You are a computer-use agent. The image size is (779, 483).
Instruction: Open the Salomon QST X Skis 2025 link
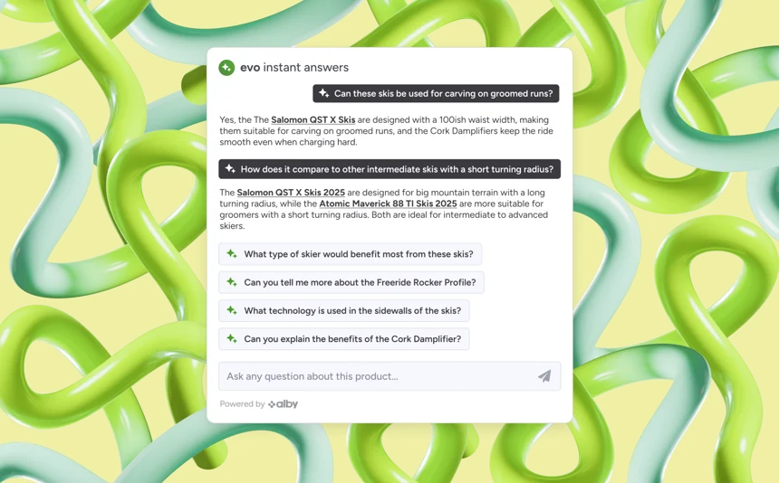click(x=291, y=193)
